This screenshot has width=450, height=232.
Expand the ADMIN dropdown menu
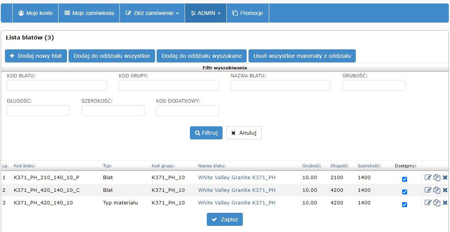pos(206,13)
